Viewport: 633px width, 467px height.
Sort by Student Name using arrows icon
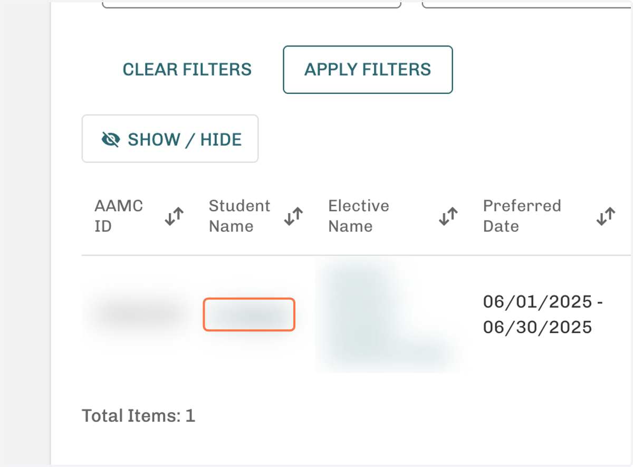(293, 216)
